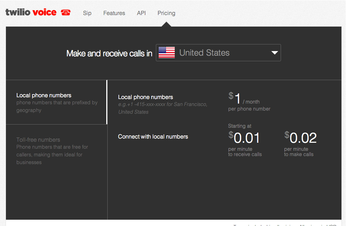Expand the country list with the arrow
This screenshot has width=346, height=226.
(274, 52)
